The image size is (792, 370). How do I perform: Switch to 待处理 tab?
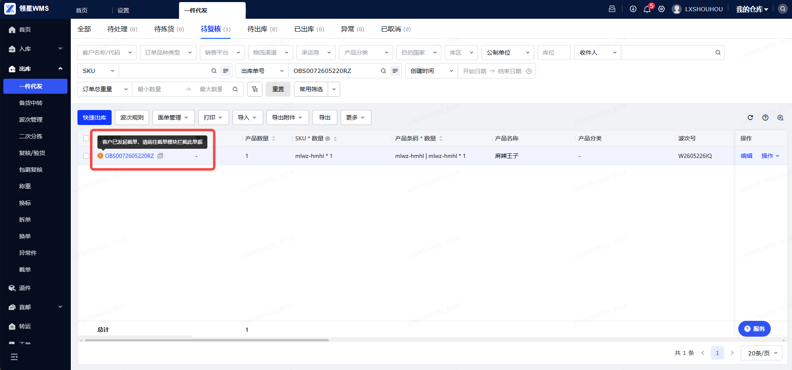pyautogui.click(x=122, y=29)
